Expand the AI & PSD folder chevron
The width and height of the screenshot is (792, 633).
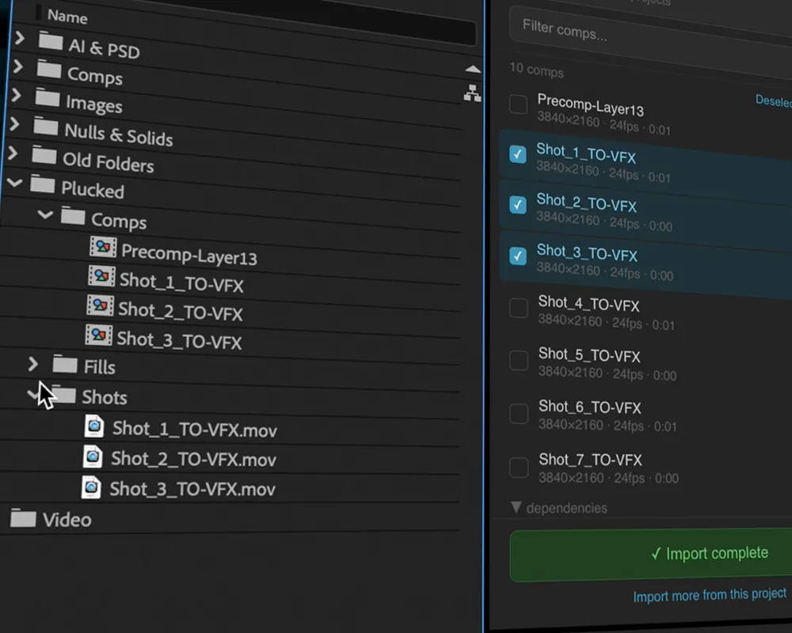tap(20, 37)
